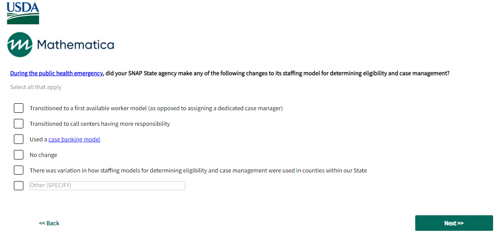Click the green Mathematica circular logo icon
The width and height of the screenshot is (500, 252).
coord(19,45)
